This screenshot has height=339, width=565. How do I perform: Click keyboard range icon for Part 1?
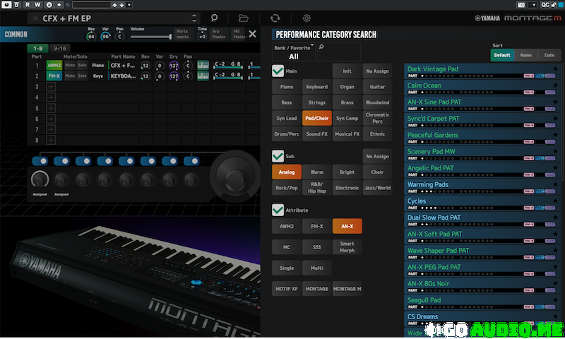click(203, 65)
